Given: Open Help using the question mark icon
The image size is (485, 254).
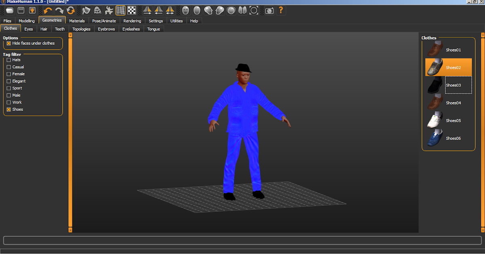Looking at the screenshot, I should click(x=281, y=10).
